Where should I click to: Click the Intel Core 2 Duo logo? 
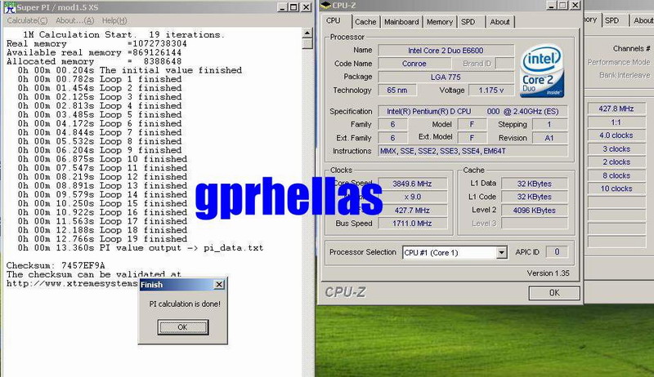coord(542,71)
